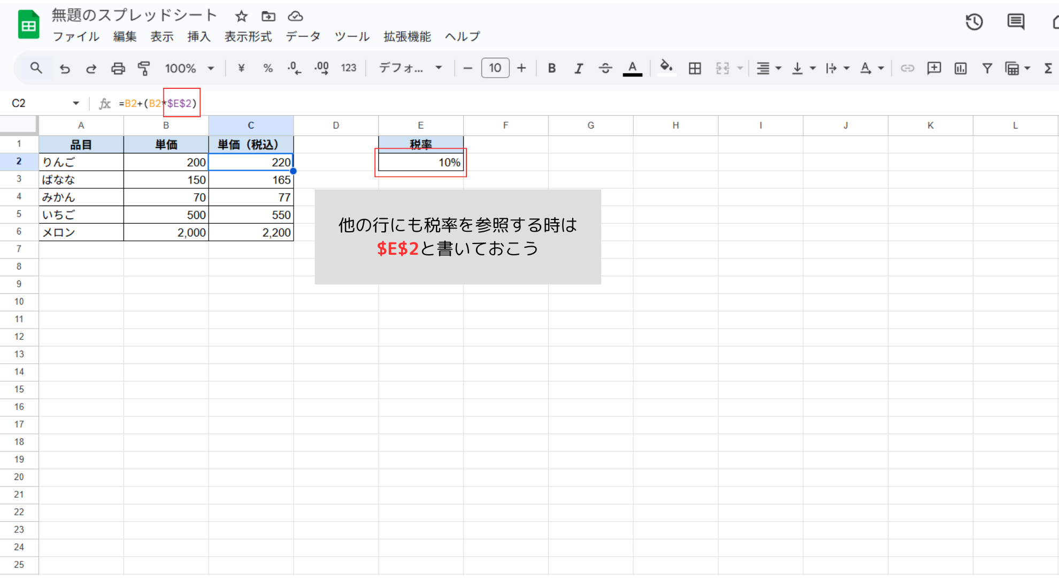Click the font size field showing 10

click(495, 69)
